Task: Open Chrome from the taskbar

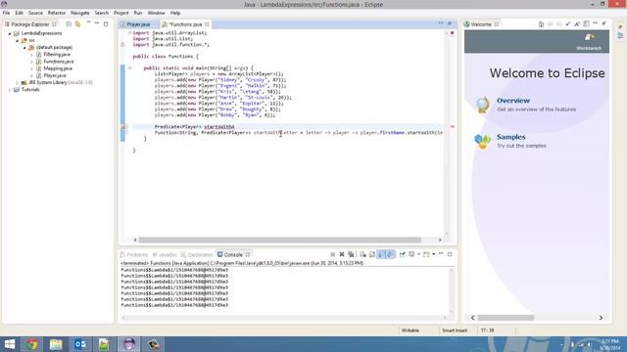Action: (x=32, y=344)
